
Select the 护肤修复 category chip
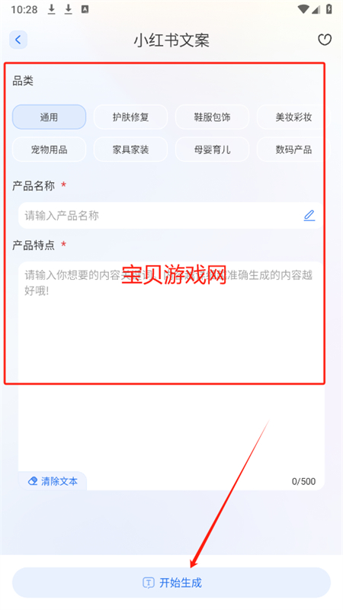click(x=130, y=117)
